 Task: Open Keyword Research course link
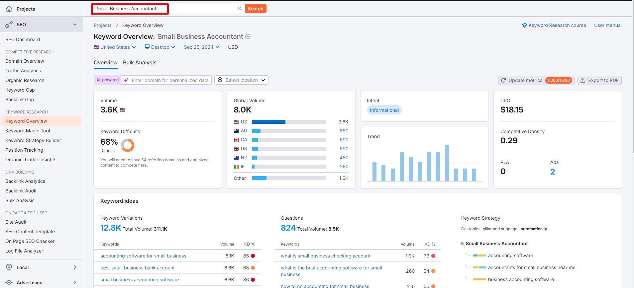(557, 25)
